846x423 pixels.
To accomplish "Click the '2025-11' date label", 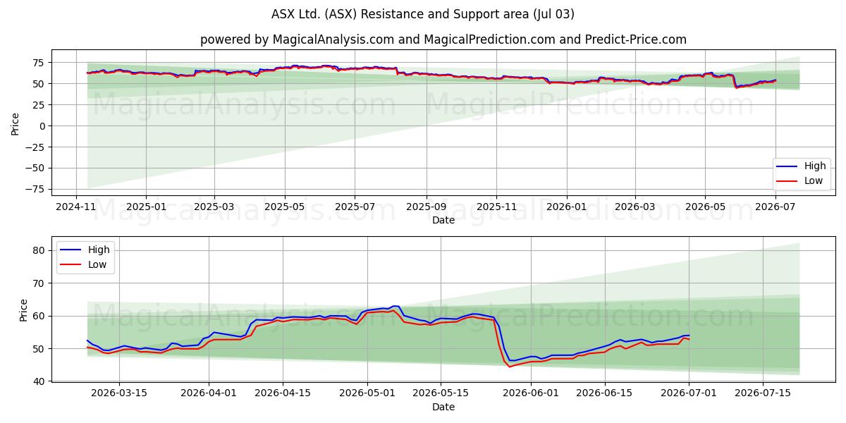I will pos(496,207).
